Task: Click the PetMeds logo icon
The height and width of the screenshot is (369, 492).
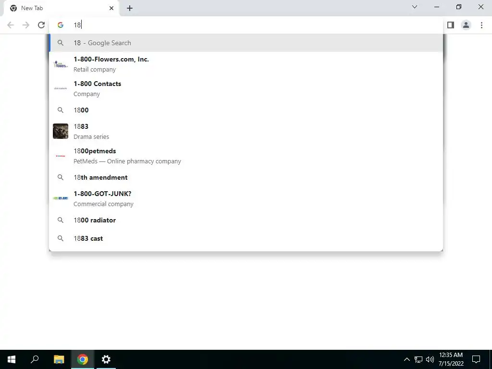Action: click(x=61, y=156)
